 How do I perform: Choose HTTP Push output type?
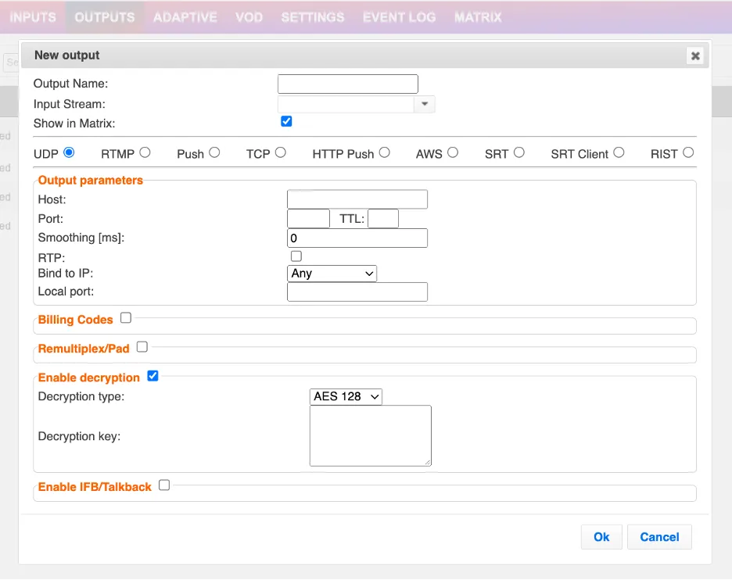tap(384, 152)
